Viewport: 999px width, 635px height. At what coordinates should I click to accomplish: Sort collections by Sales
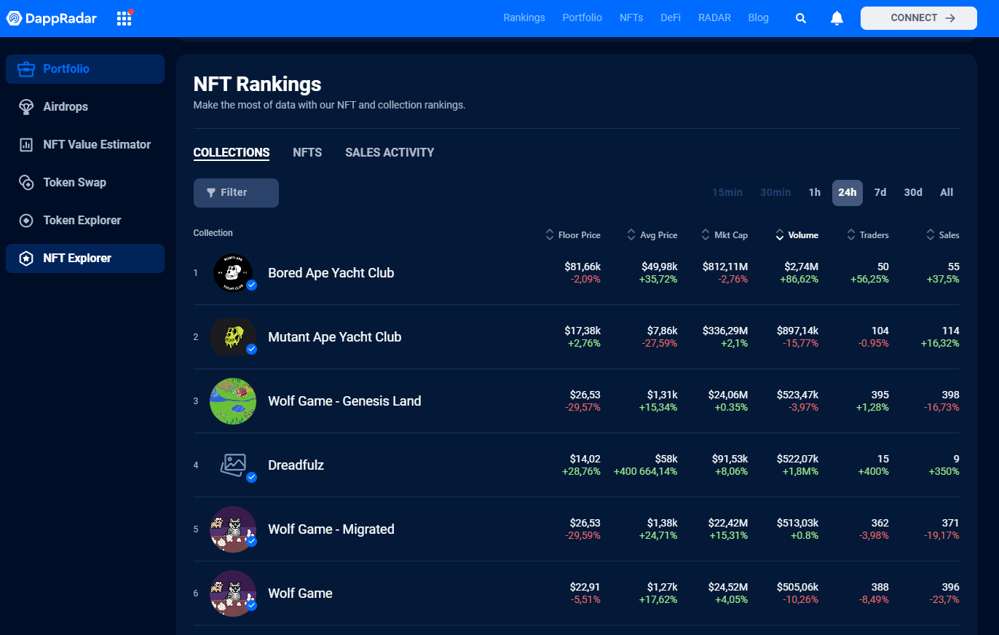pos(943,235)
